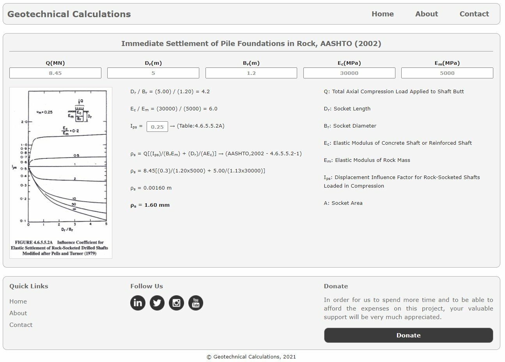Click the YouTube channel icon

[196, 303]
